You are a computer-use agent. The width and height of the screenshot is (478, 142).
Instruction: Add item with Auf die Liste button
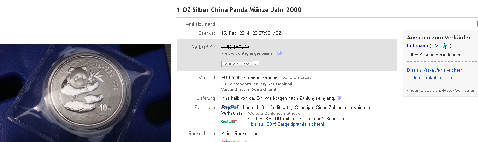[237, 64]
